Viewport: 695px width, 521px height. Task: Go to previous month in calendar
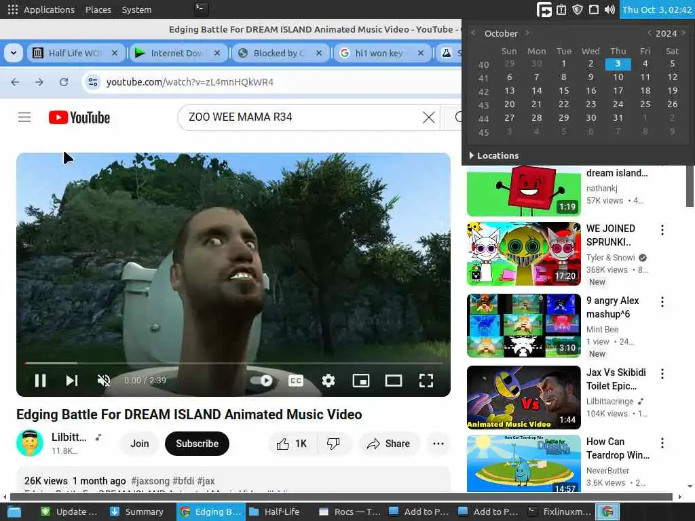tap(473, 33)
